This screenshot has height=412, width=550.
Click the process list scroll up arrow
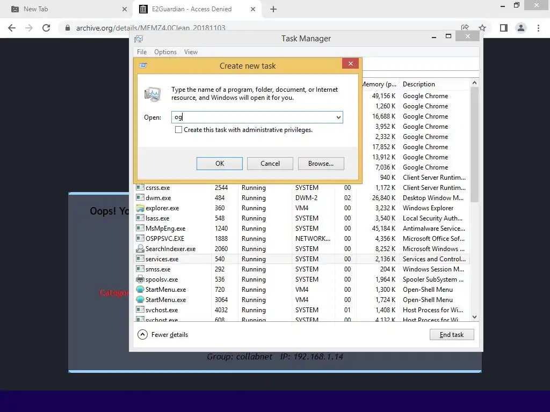coord(474,83)
